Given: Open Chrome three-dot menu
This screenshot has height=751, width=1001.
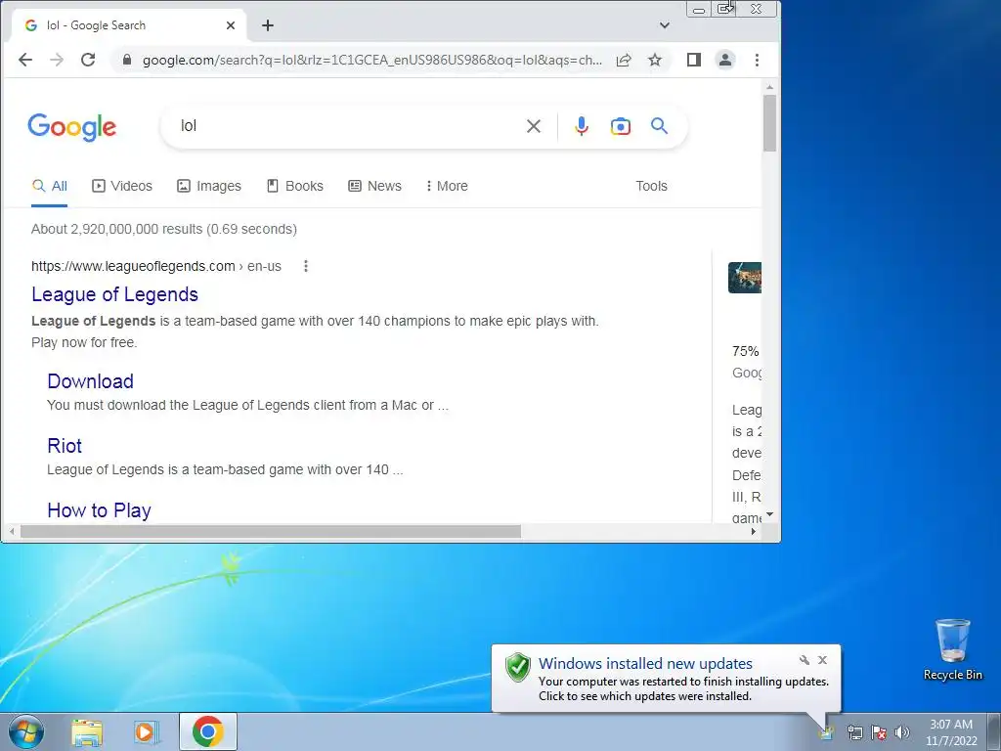Looking at the screenshot, I should coord(758,60).
